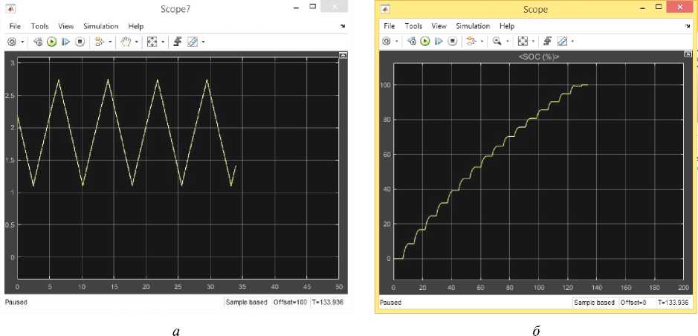
Task: Click Paused status text in Scope7
Action: pyautogui.click(x=16, y=303)
